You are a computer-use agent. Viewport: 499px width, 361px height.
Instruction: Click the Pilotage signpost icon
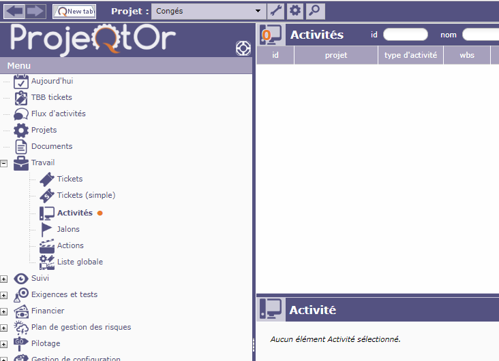point(21,344)
